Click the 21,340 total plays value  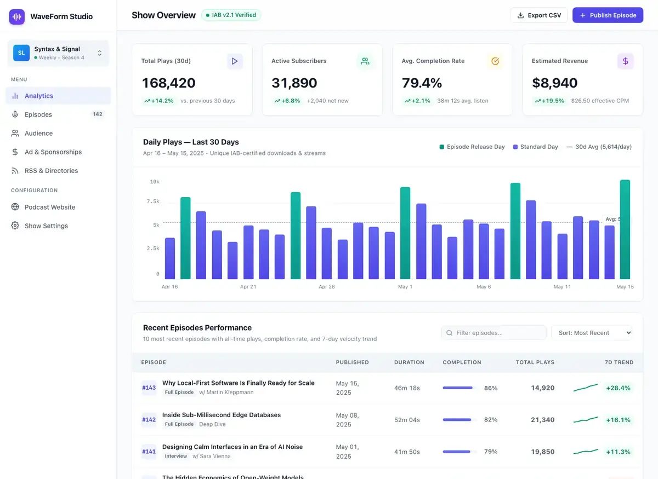coord(543,420)
